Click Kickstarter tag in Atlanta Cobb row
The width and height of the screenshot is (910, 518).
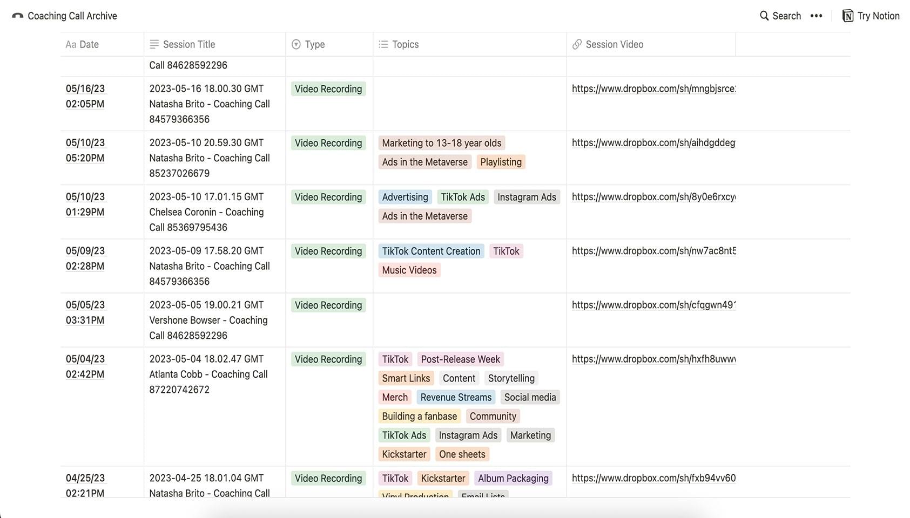[404, 454]
